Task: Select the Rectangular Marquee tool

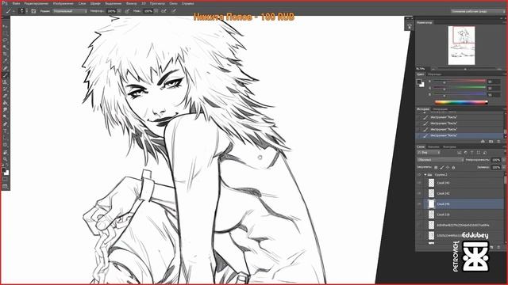Action: pos(5,32)
